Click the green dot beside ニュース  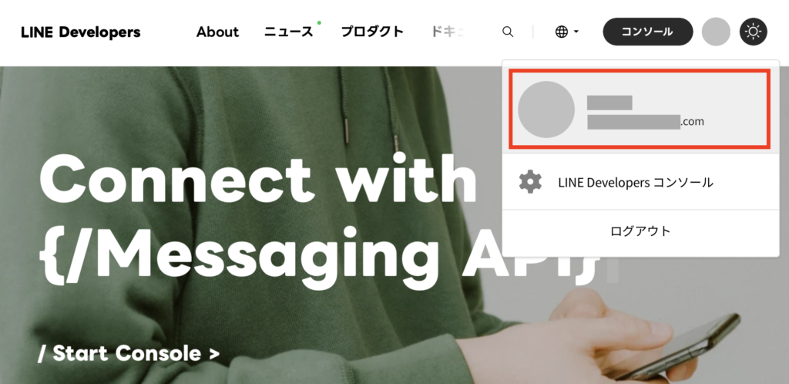pyautogui.click(x=319, y=22)
